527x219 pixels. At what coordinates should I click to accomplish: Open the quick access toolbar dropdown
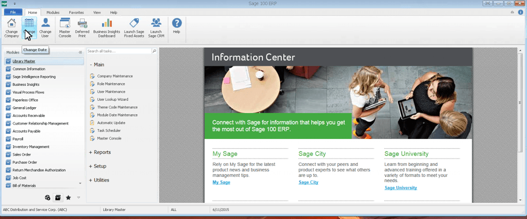(x=14, y=3)
